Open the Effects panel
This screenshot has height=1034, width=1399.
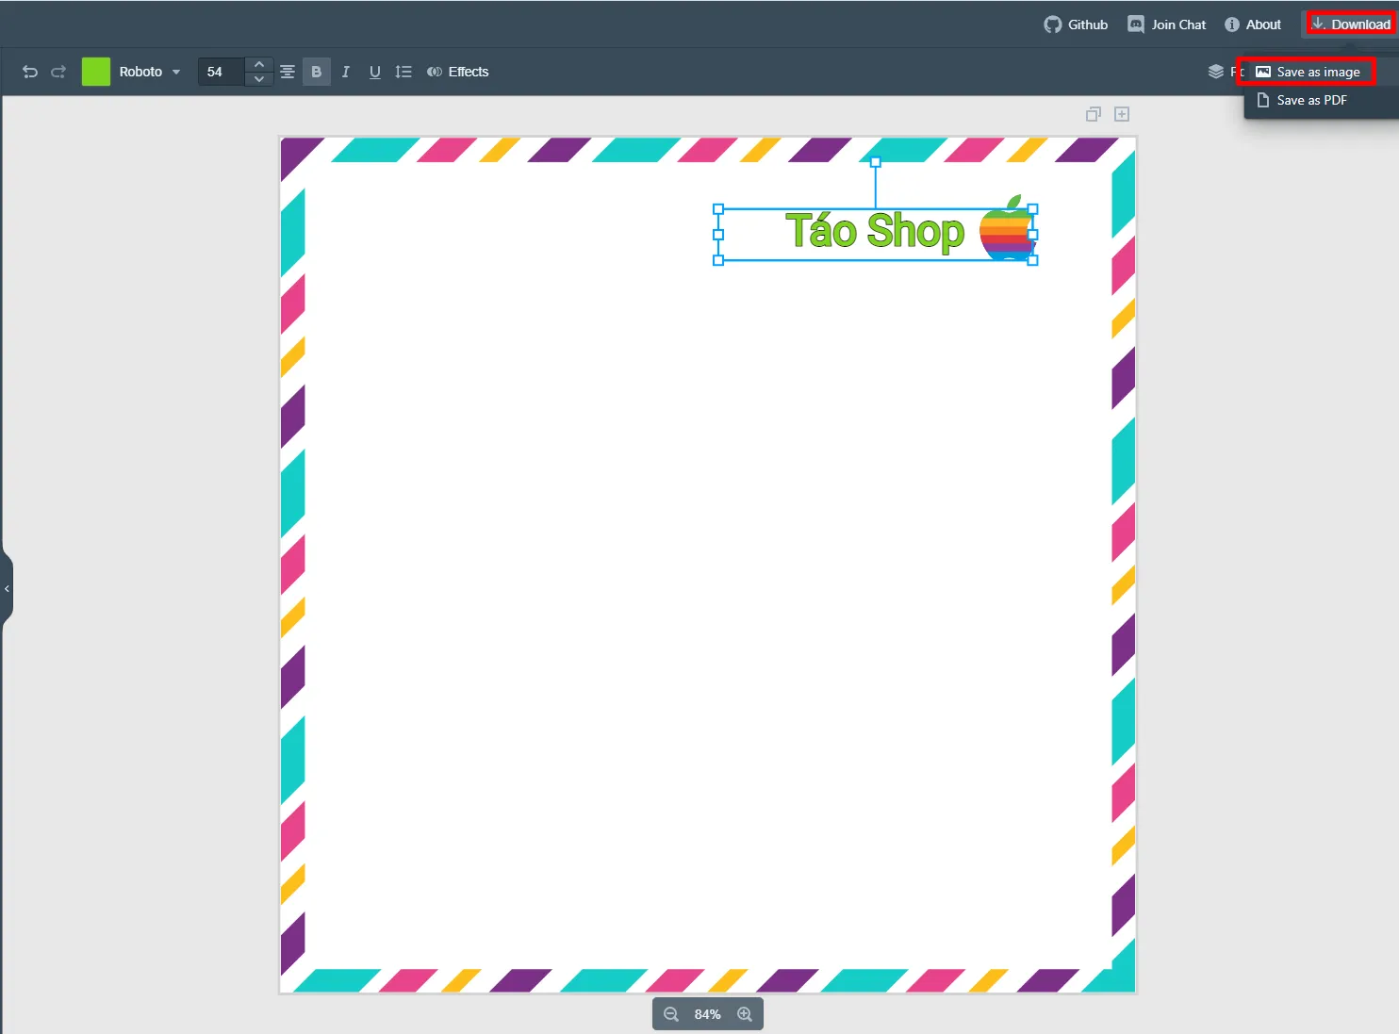[457, 72]
